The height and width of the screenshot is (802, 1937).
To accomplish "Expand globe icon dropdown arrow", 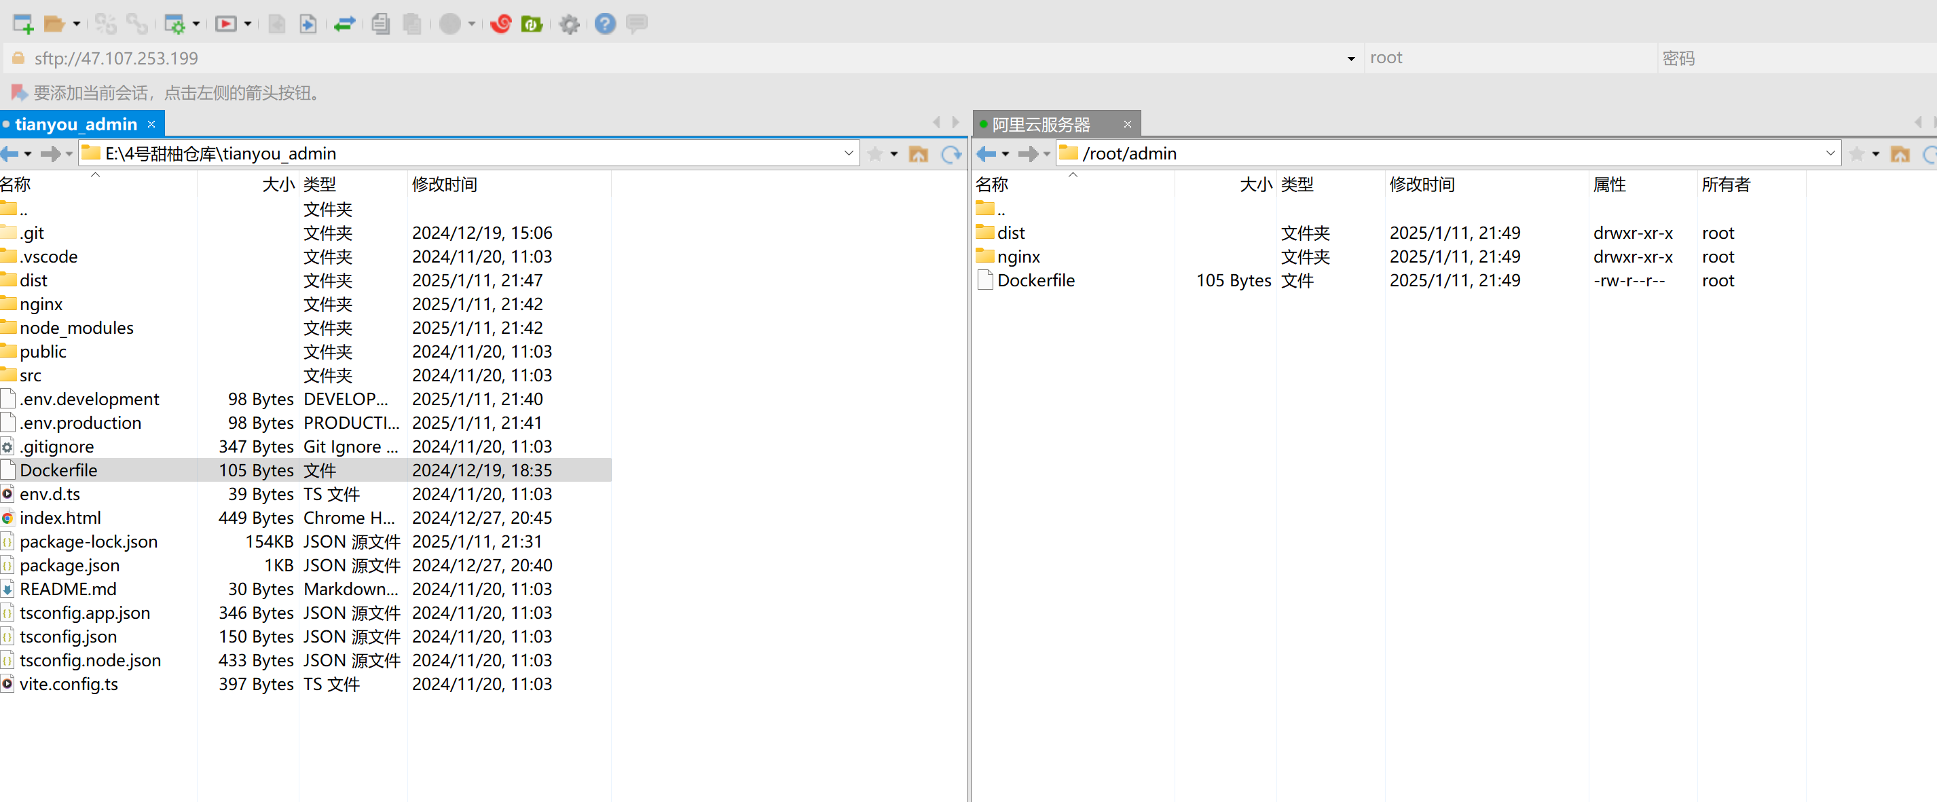I will (x=471, y=24).
